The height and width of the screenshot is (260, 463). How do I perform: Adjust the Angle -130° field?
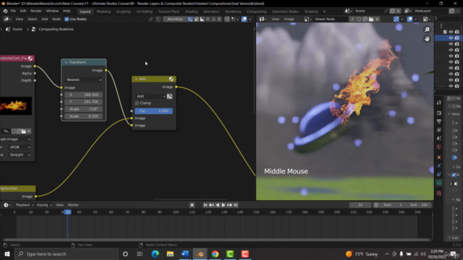[x=84, y=109]
